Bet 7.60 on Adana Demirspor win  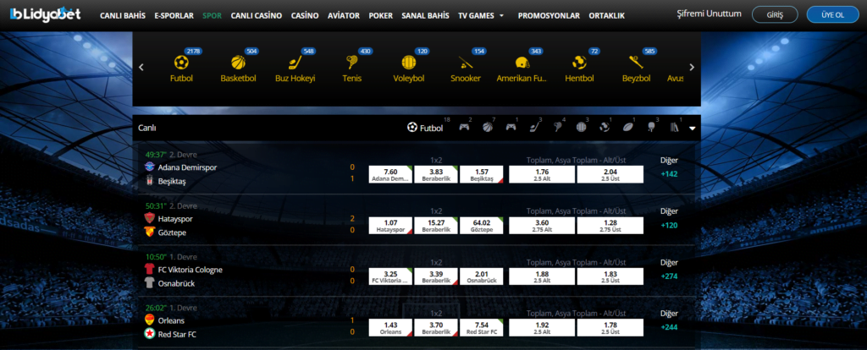[x=390, y=174]
